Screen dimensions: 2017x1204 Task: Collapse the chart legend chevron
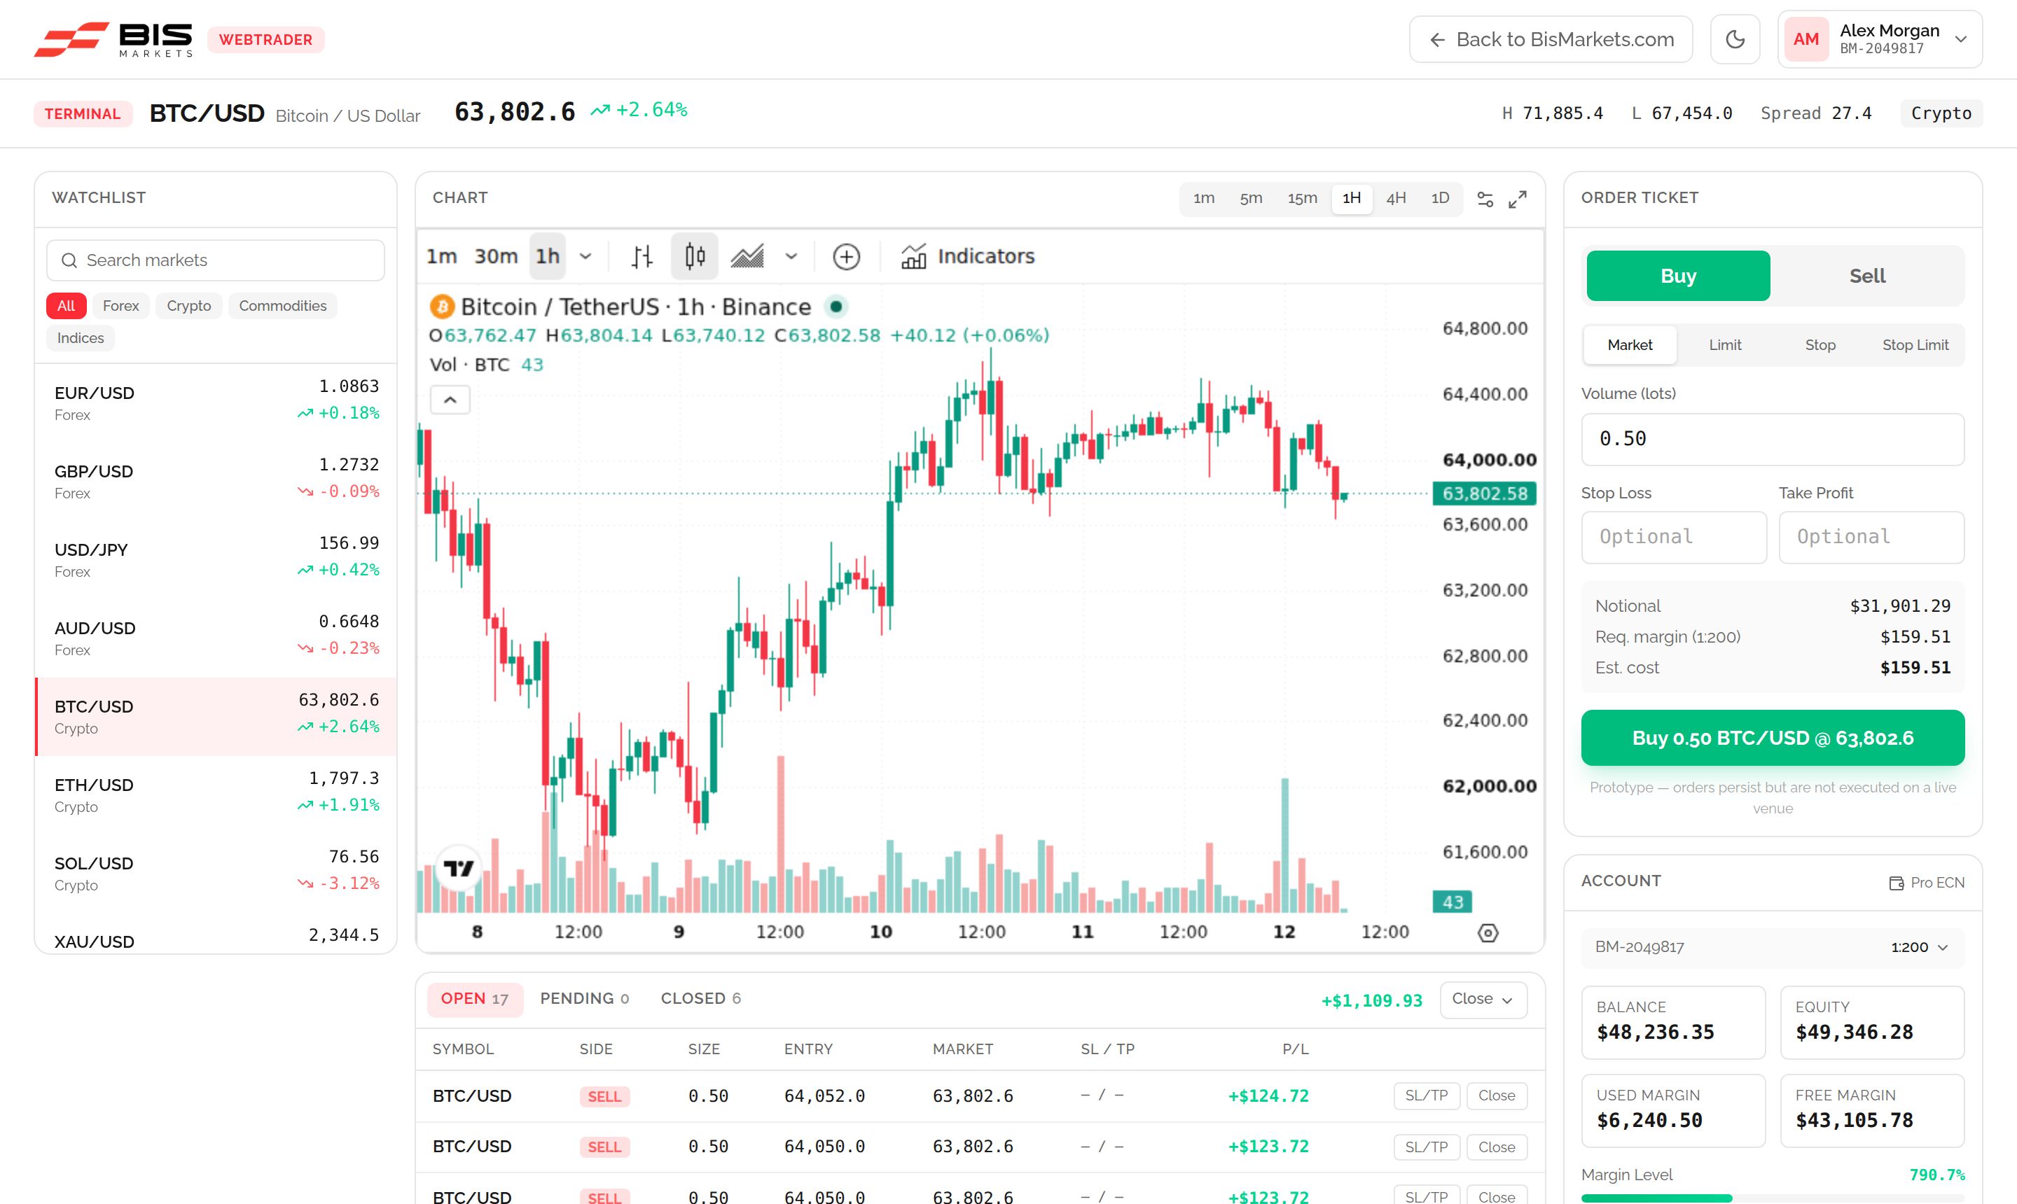(450, 400)
